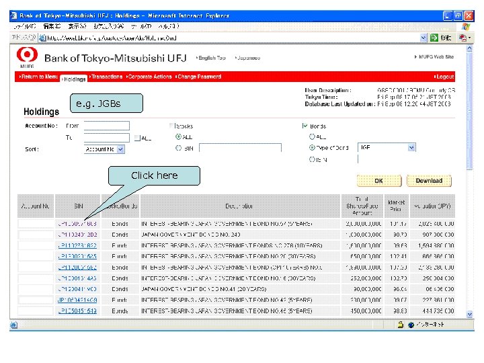
Task: Select the ISIN radio under Stocks
Action: pos(178,148)
